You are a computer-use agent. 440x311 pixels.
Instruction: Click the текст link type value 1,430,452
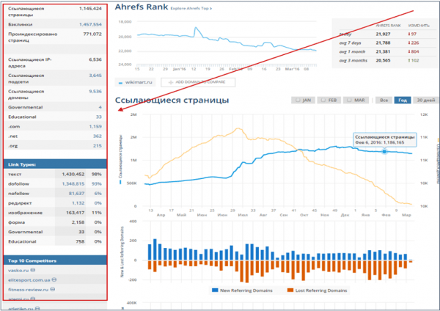73,174
